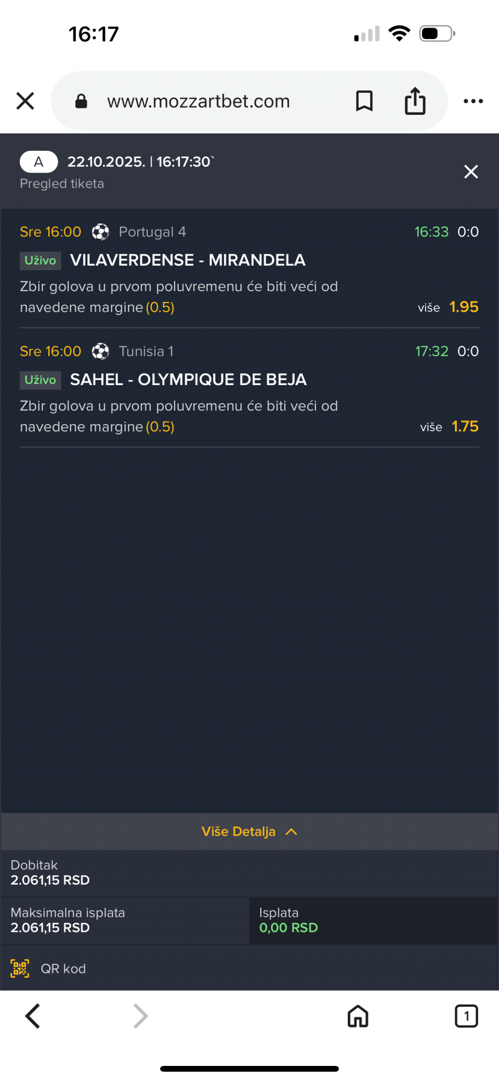The width and height of the screenshot is (499, 1081).
Task: Open the VILAVERDENSE - MIRANDELA match
Action: [188, 260]
